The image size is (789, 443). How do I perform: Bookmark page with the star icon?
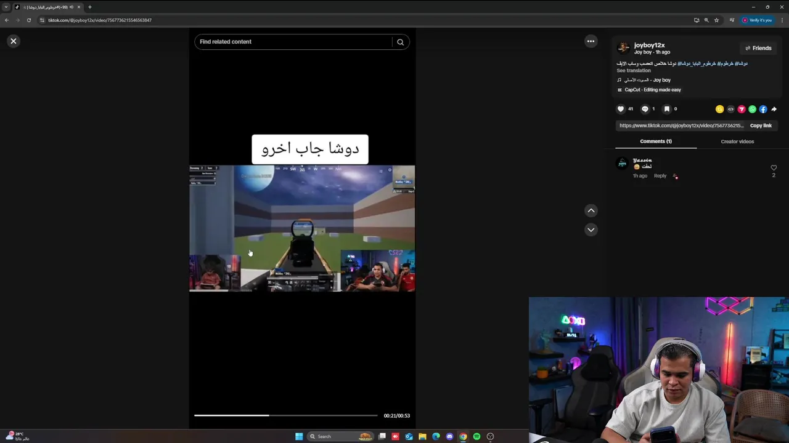point(716,20)
